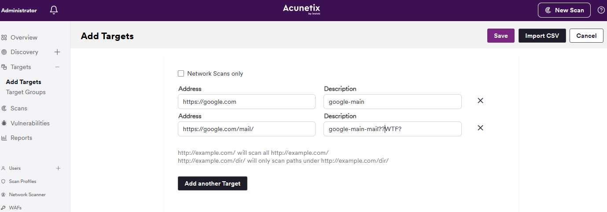Open Target Groups submenu item
607x212 pixels.
coord(26,92)
